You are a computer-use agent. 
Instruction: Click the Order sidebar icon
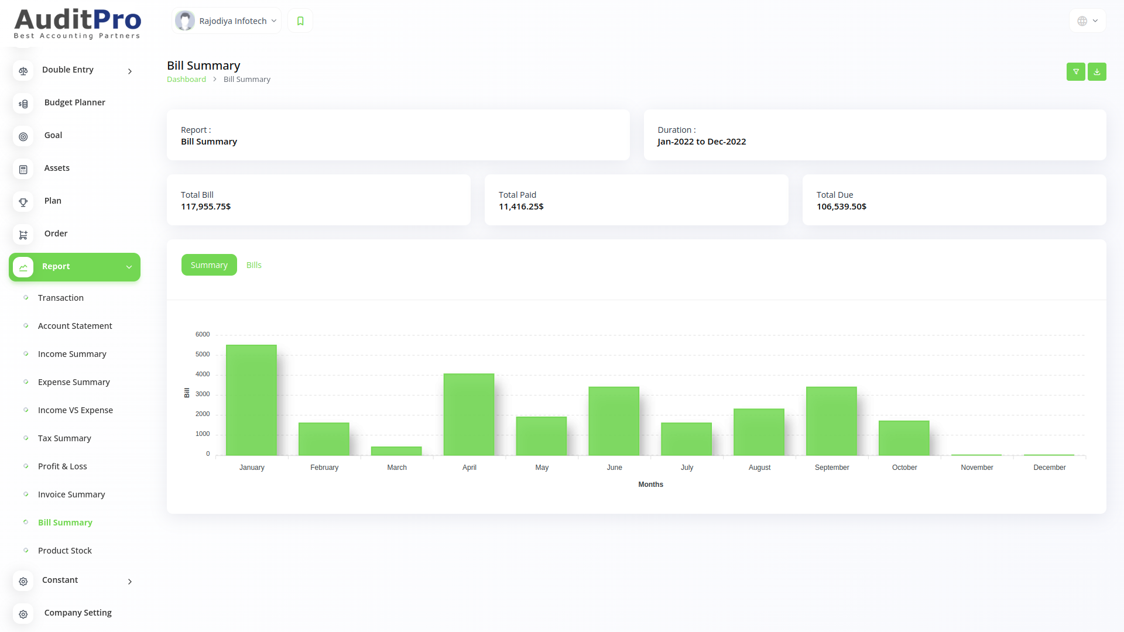click(23, 234)
